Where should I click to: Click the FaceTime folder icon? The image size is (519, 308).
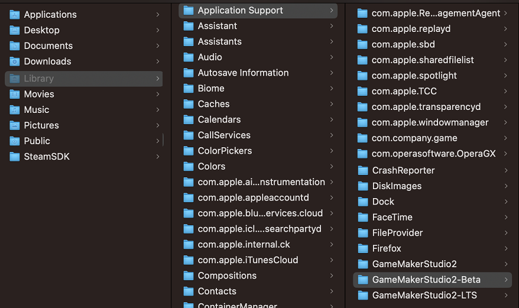coord(363,217)
